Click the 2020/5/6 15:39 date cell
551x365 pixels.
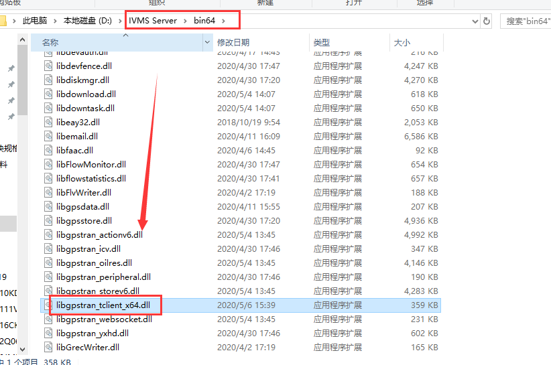tap(246, 305)
